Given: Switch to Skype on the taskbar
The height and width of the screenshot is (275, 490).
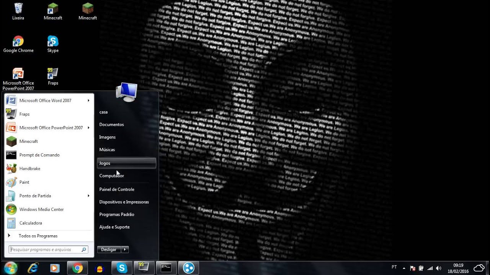Looking at the screenshot, I should [x=122, y=268].
